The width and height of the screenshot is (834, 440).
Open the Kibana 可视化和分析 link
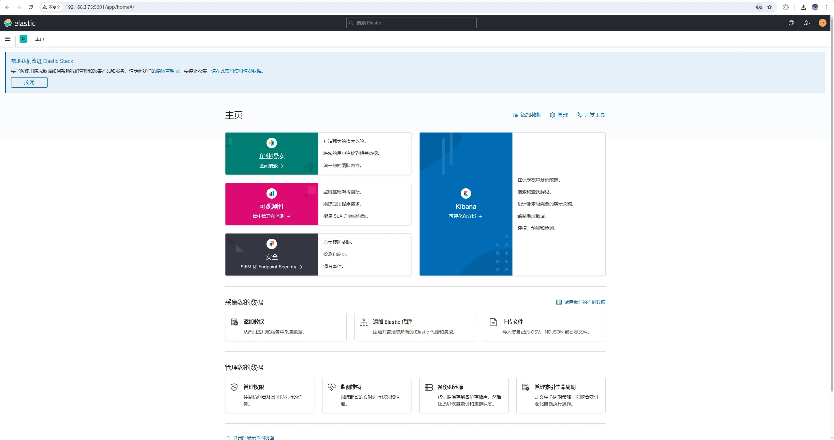[x=466, y=216]
